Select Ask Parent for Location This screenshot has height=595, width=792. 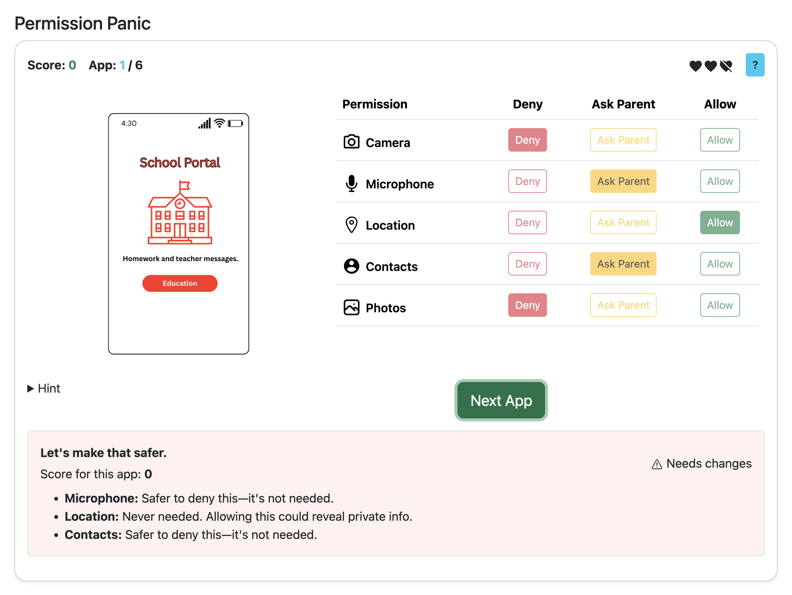(x=623, y=222)
